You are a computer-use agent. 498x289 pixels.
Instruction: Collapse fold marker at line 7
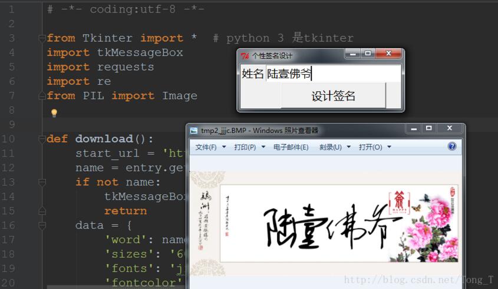tap(42, 95)
